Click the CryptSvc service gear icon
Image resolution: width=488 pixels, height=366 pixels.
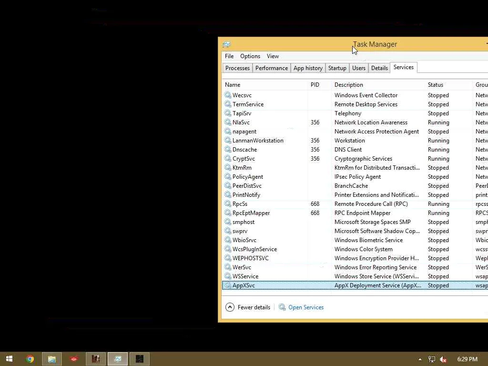coord(228,158)
